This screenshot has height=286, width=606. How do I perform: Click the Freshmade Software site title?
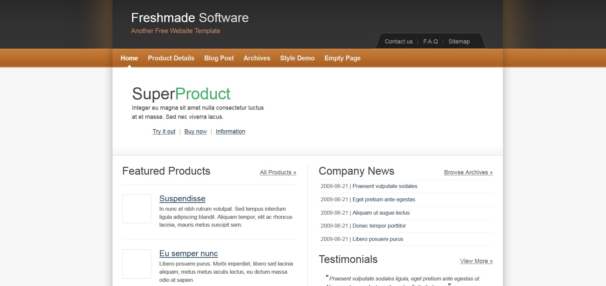click(190, 18)
